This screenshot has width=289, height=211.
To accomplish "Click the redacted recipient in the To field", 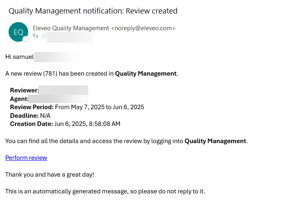I will pyautogui.click(x=70, y=37).
